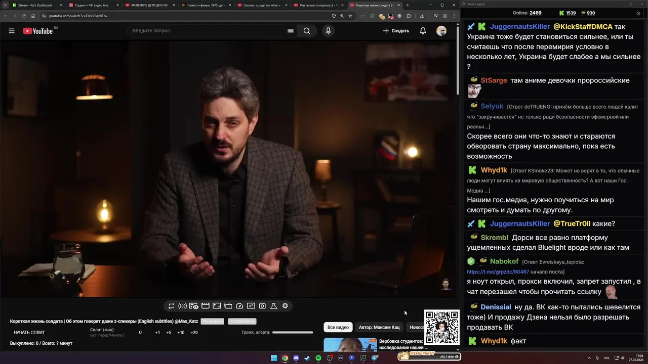Add +10 minutes to the split
648x364 pixels.
(181, 333)
